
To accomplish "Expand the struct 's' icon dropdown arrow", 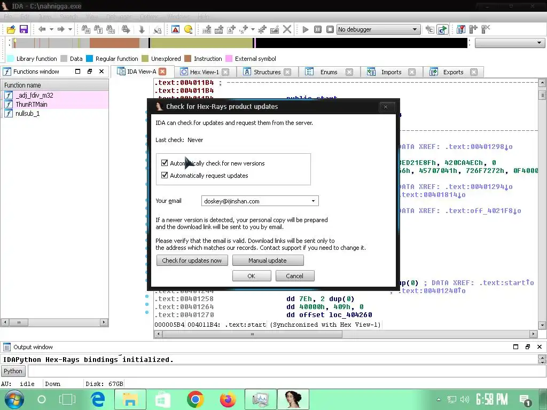I will 253,29.
